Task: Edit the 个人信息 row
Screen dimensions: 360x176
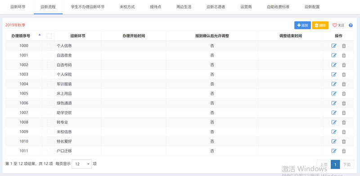Action: (334, 46)
